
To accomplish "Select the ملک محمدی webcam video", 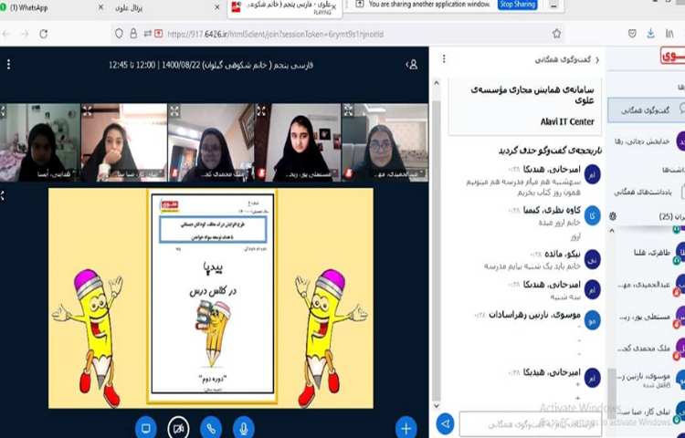I will pyautogui.click(x=211, y=142).
